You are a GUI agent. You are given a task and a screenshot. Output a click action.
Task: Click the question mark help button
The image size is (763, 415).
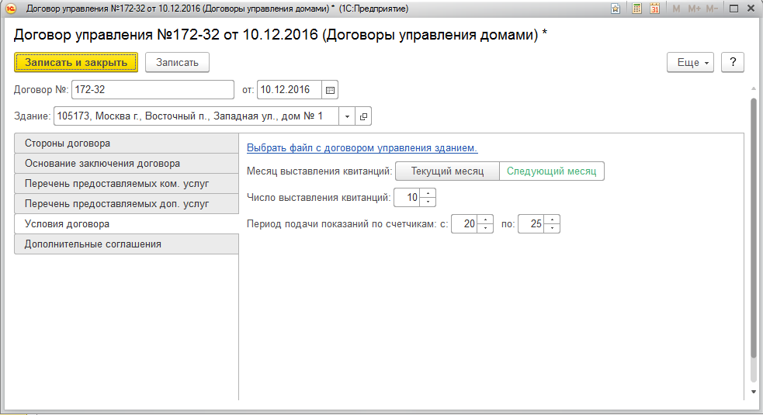tap(733, 63)
